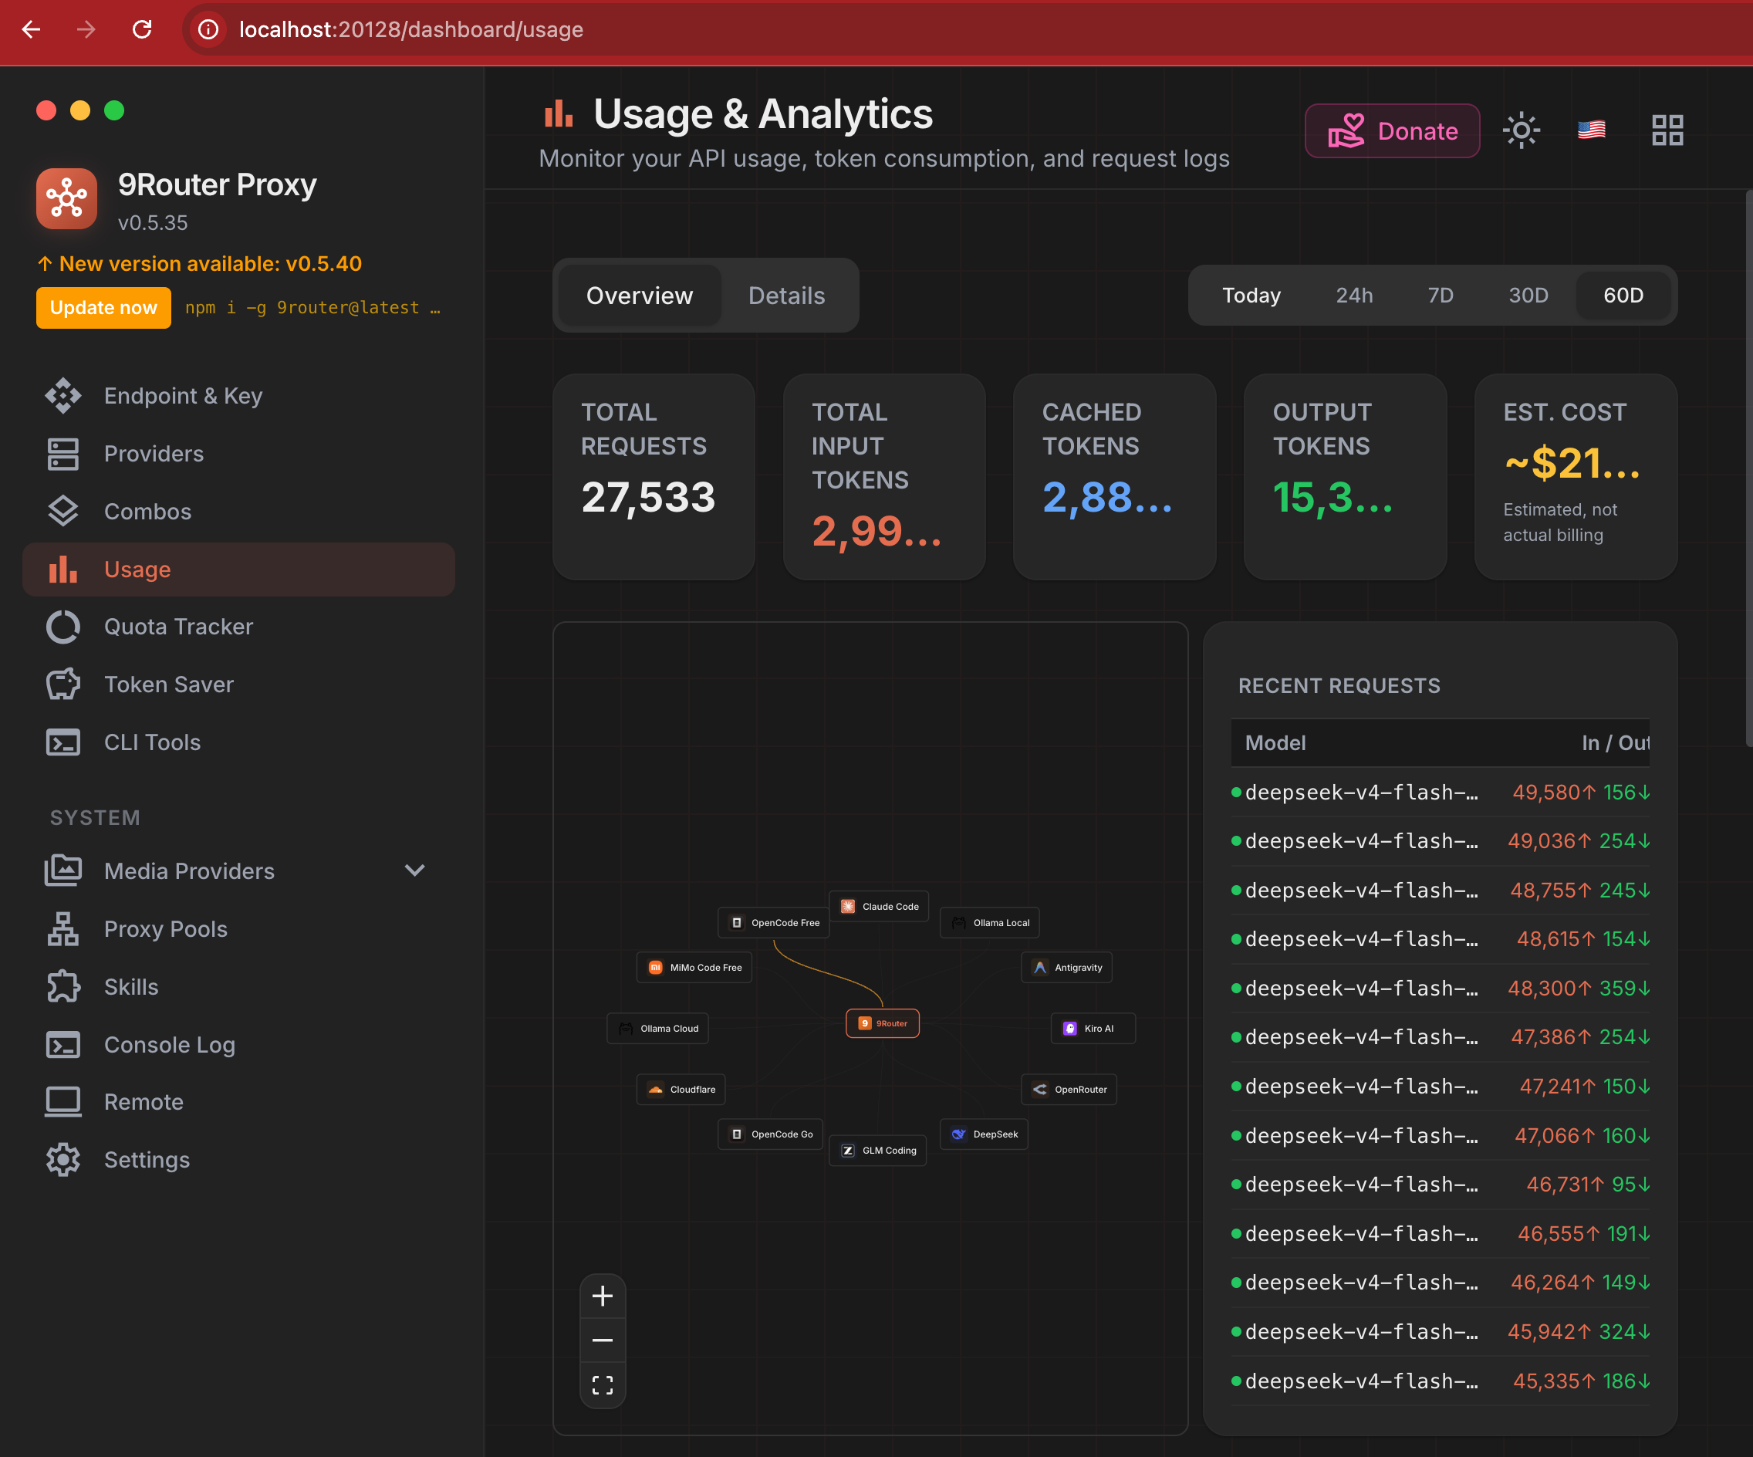Zoom out on the provider graph
The width and height of the screenshot is (1753, 1457).
click(603, 1340)
